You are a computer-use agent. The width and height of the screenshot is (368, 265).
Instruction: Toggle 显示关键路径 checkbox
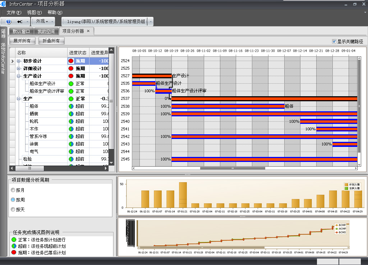tap(334, 41)
